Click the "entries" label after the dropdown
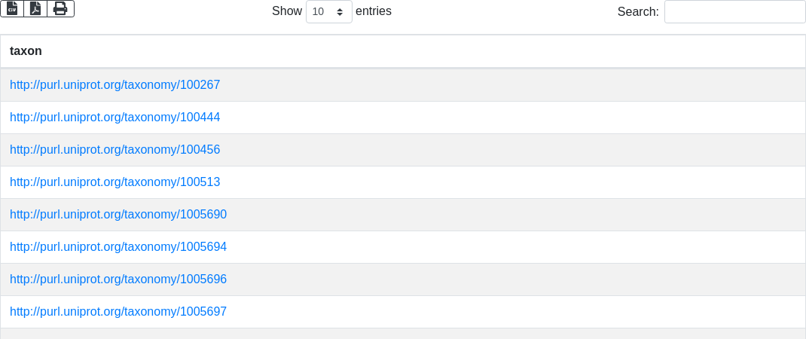Screen dimensions: 806x339 tap(374, 11)
